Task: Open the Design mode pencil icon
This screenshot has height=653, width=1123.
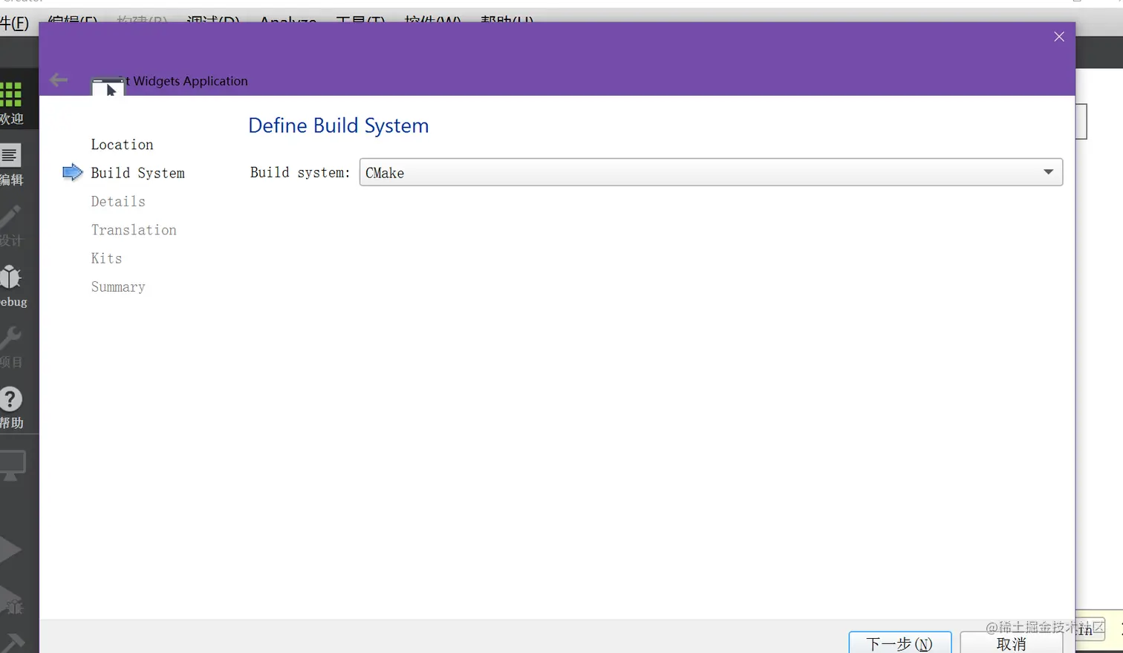Action: click(x=10, y=217)
